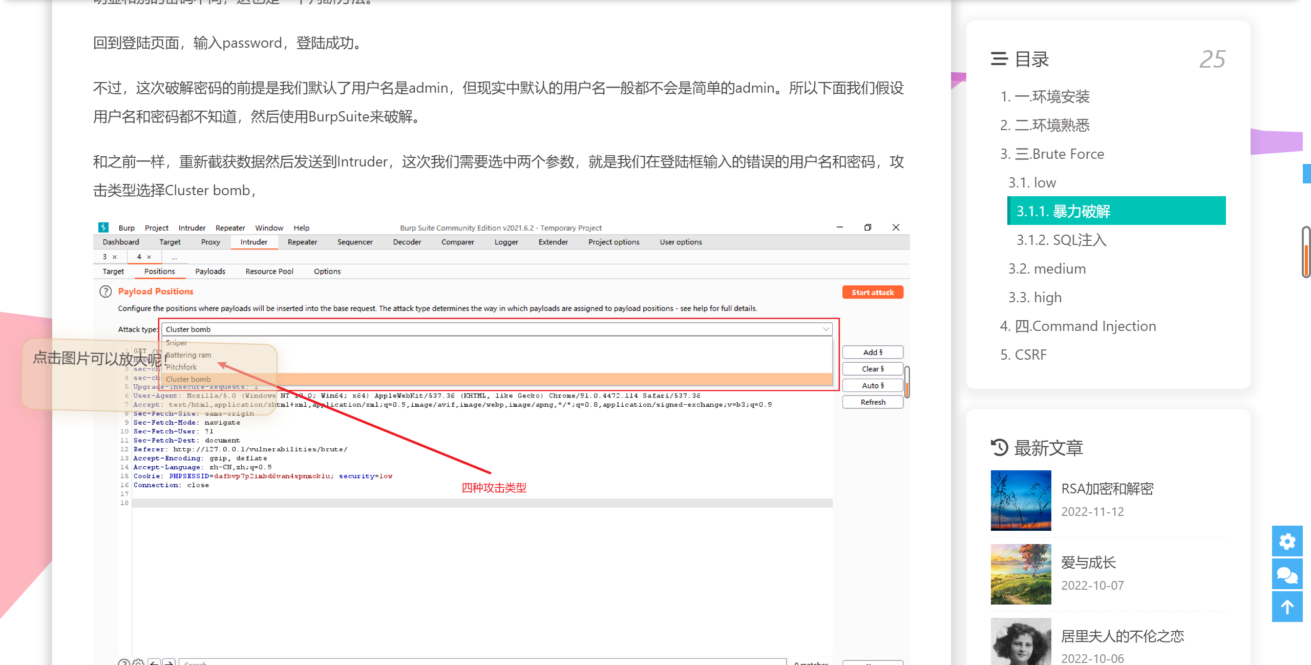
Task: Go to 3. 三.Brute Force section
Action: click(x=1052, y=154)
